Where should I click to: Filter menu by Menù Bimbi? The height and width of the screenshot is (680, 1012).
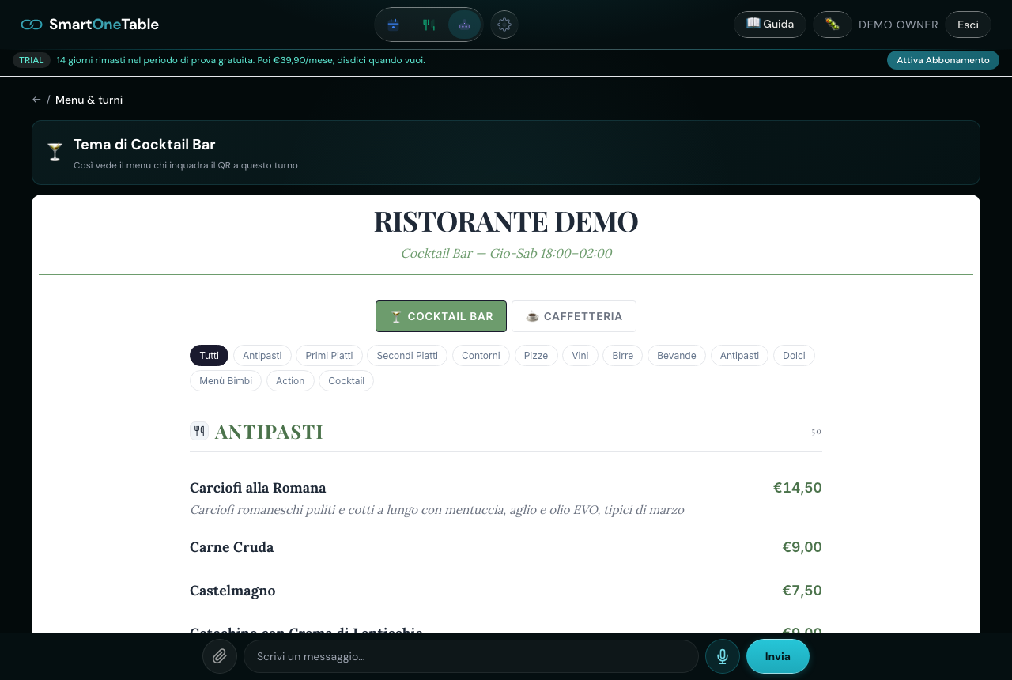[226, 381]
